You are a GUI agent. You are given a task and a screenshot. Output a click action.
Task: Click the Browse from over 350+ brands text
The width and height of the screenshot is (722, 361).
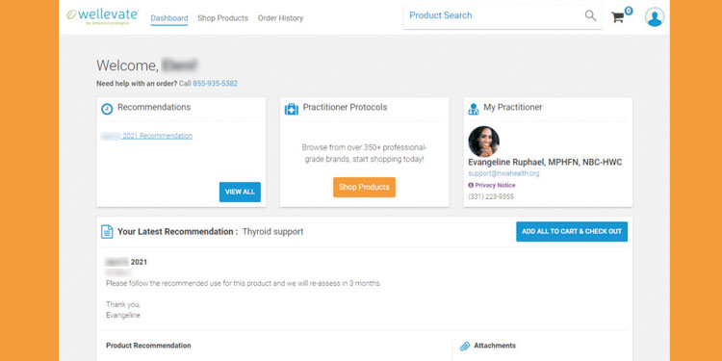point(364,153)
